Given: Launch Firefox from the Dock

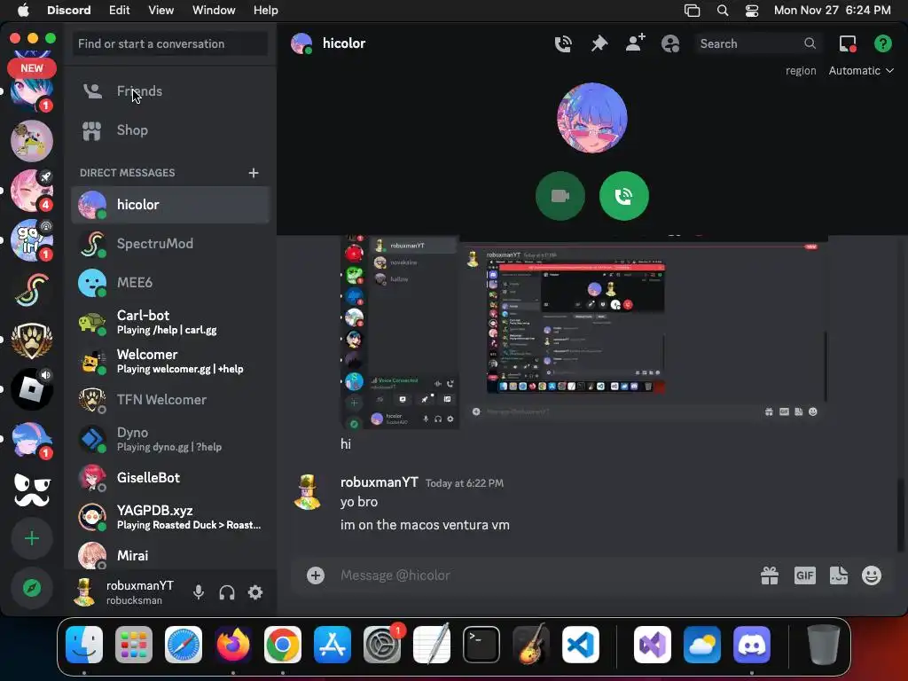Looking at the screenshot, I should (x=233, y=645).
